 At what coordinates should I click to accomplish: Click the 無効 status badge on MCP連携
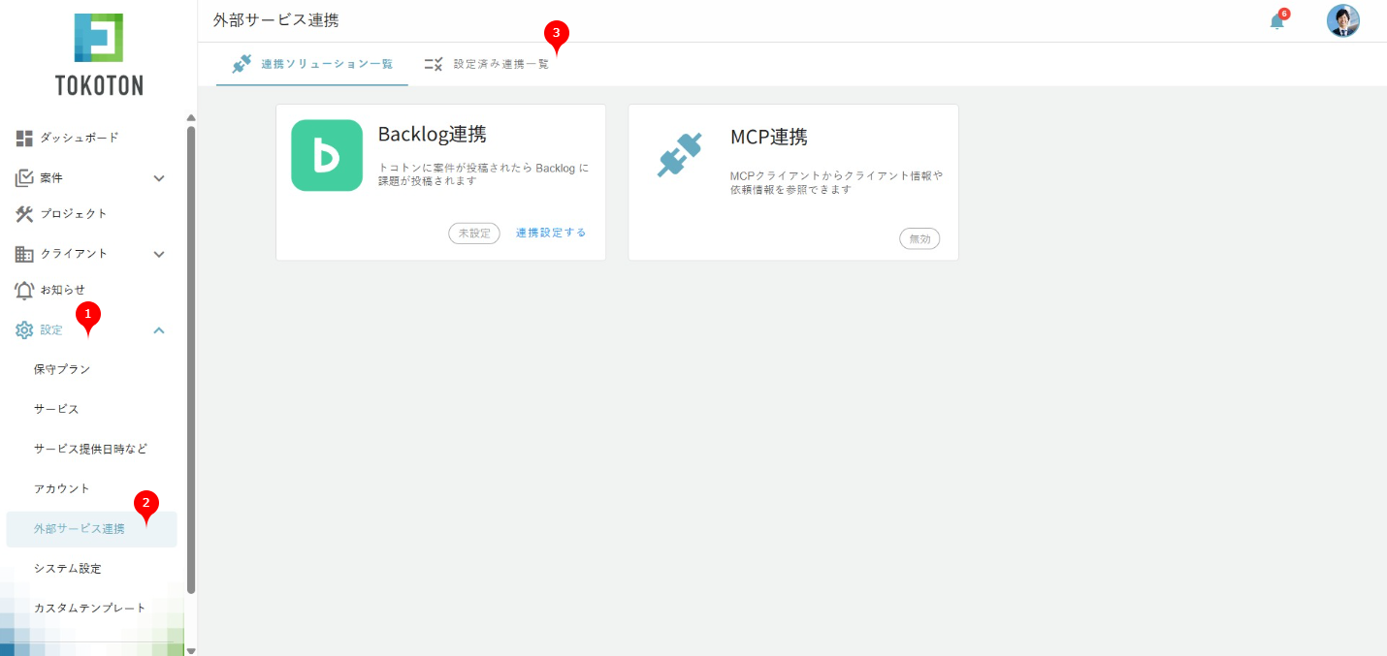919,238
